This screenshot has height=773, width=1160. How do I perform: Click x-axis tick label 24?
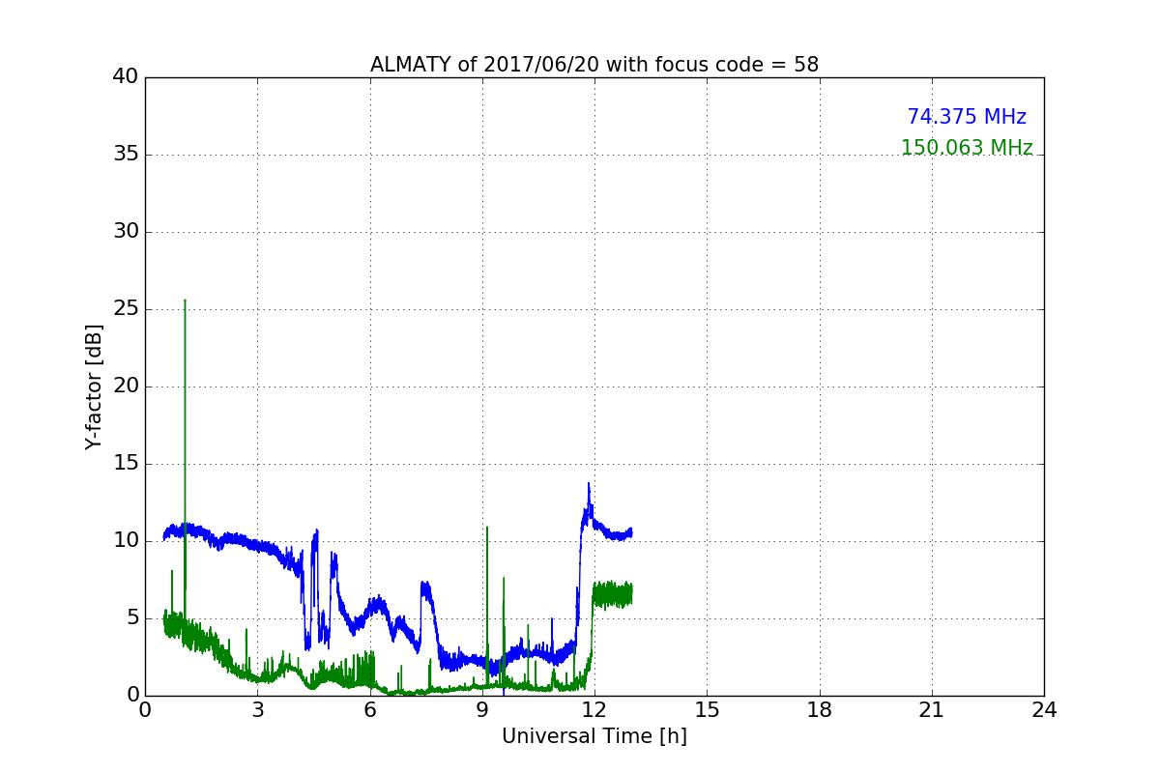click(1044, 710)
